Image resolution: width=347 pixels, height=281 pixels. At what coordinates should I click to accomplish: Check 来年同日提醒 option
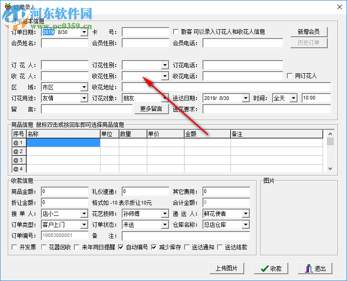tap(77, 247)
